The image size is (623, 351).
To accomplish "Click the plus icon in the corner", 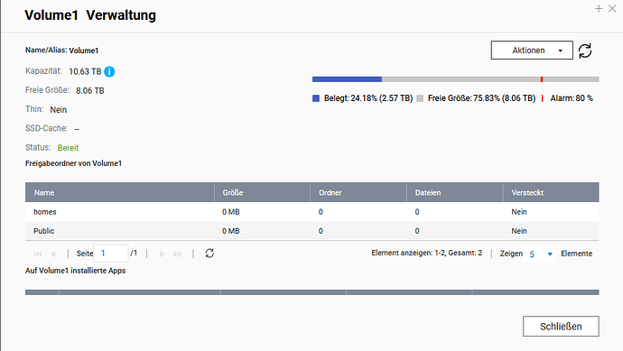I will pyautogui.click(x=599, y=8).
